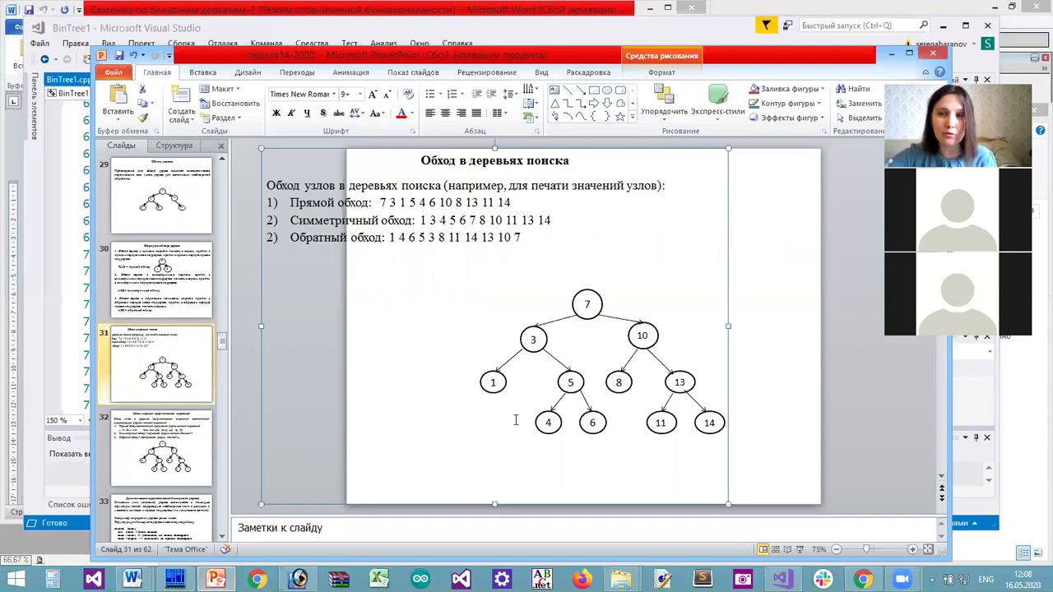Convert text to SmartArt graphic
The height and width of the screenshot is (592, 1053).
(531, 118)
